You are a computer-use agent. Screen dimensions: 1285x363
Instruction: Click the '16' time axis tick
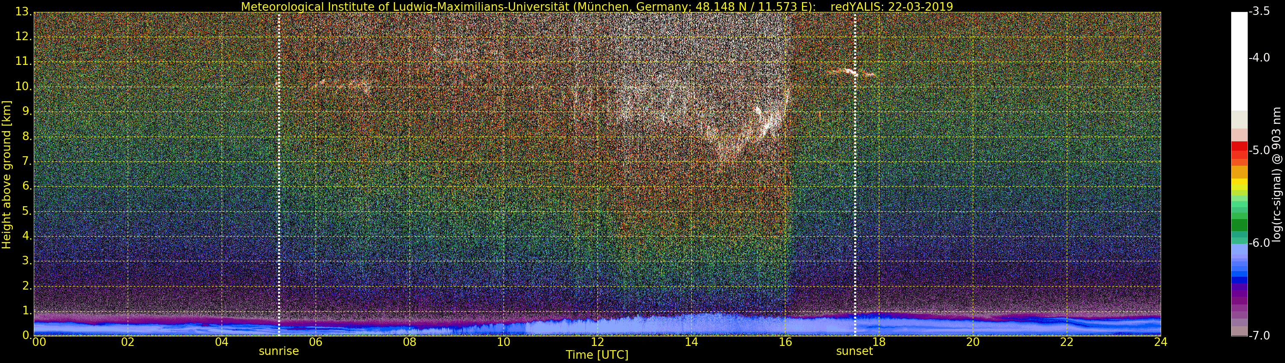tap(785, 342)
